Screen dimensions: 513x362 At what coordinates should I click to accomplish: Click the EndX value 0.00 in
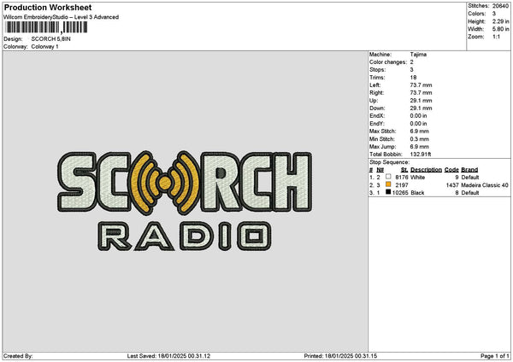click(x=418, y=116)
